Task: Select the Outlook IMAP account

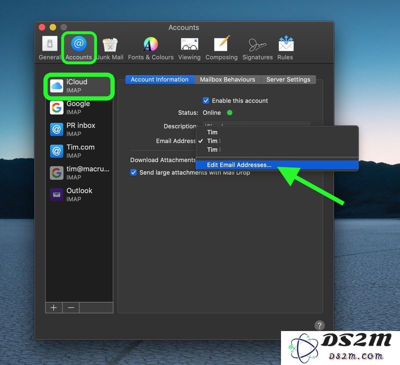Action: pos(79,195)
